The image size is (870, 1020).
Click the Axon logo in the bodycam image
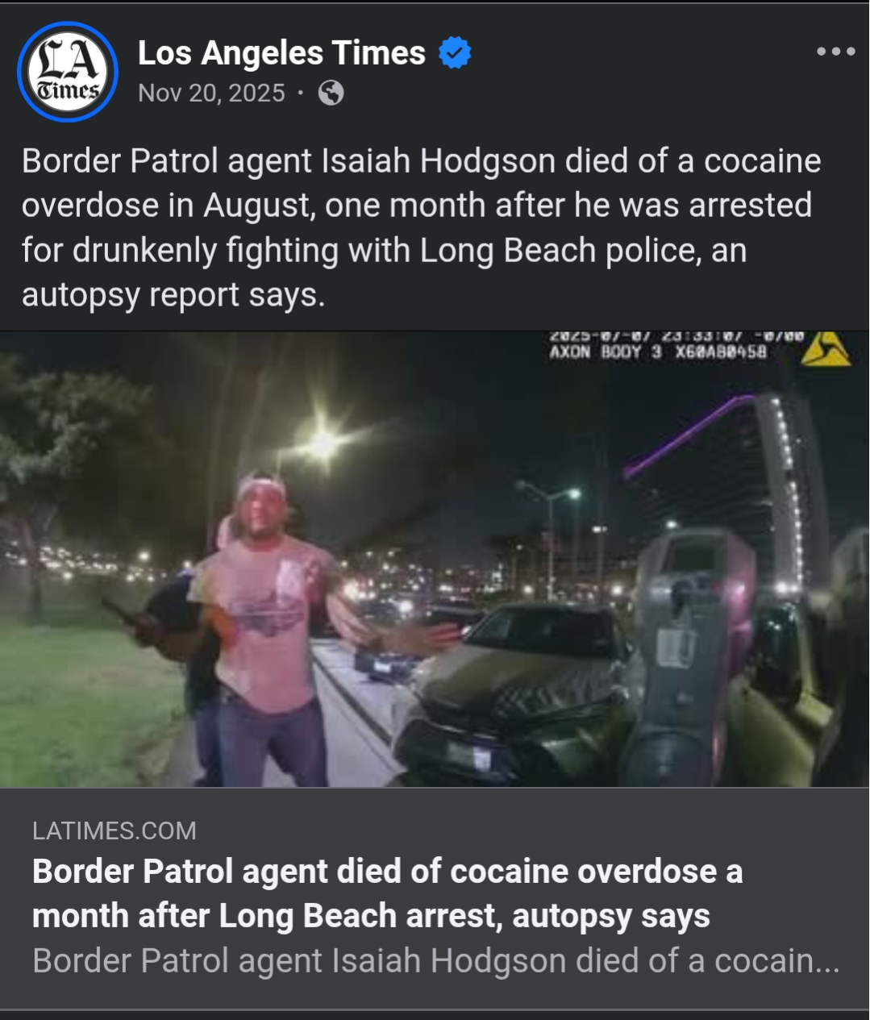[825, 349]
